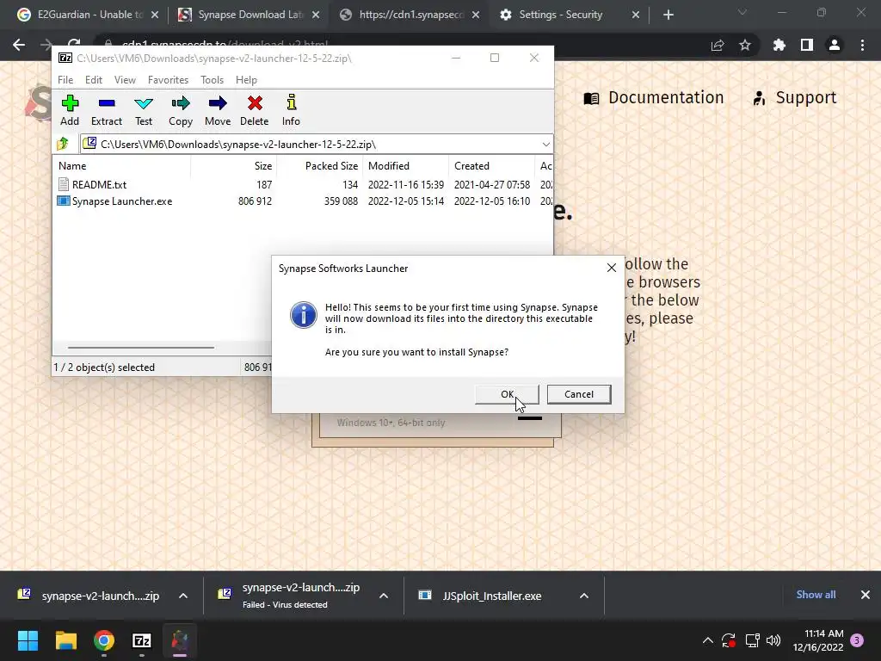Click Chrome icon in taskbar

(104, 640)
